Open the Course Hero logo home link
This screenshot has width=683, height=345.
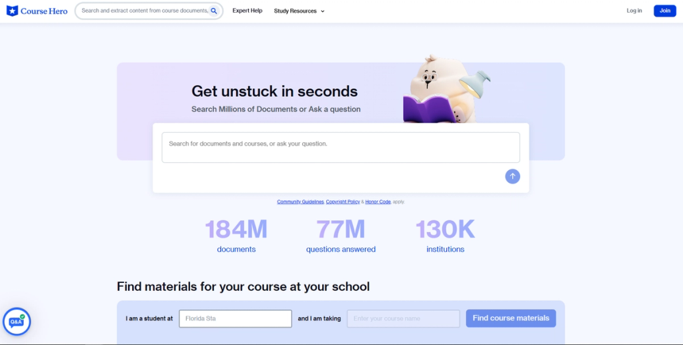pos(37,11)
